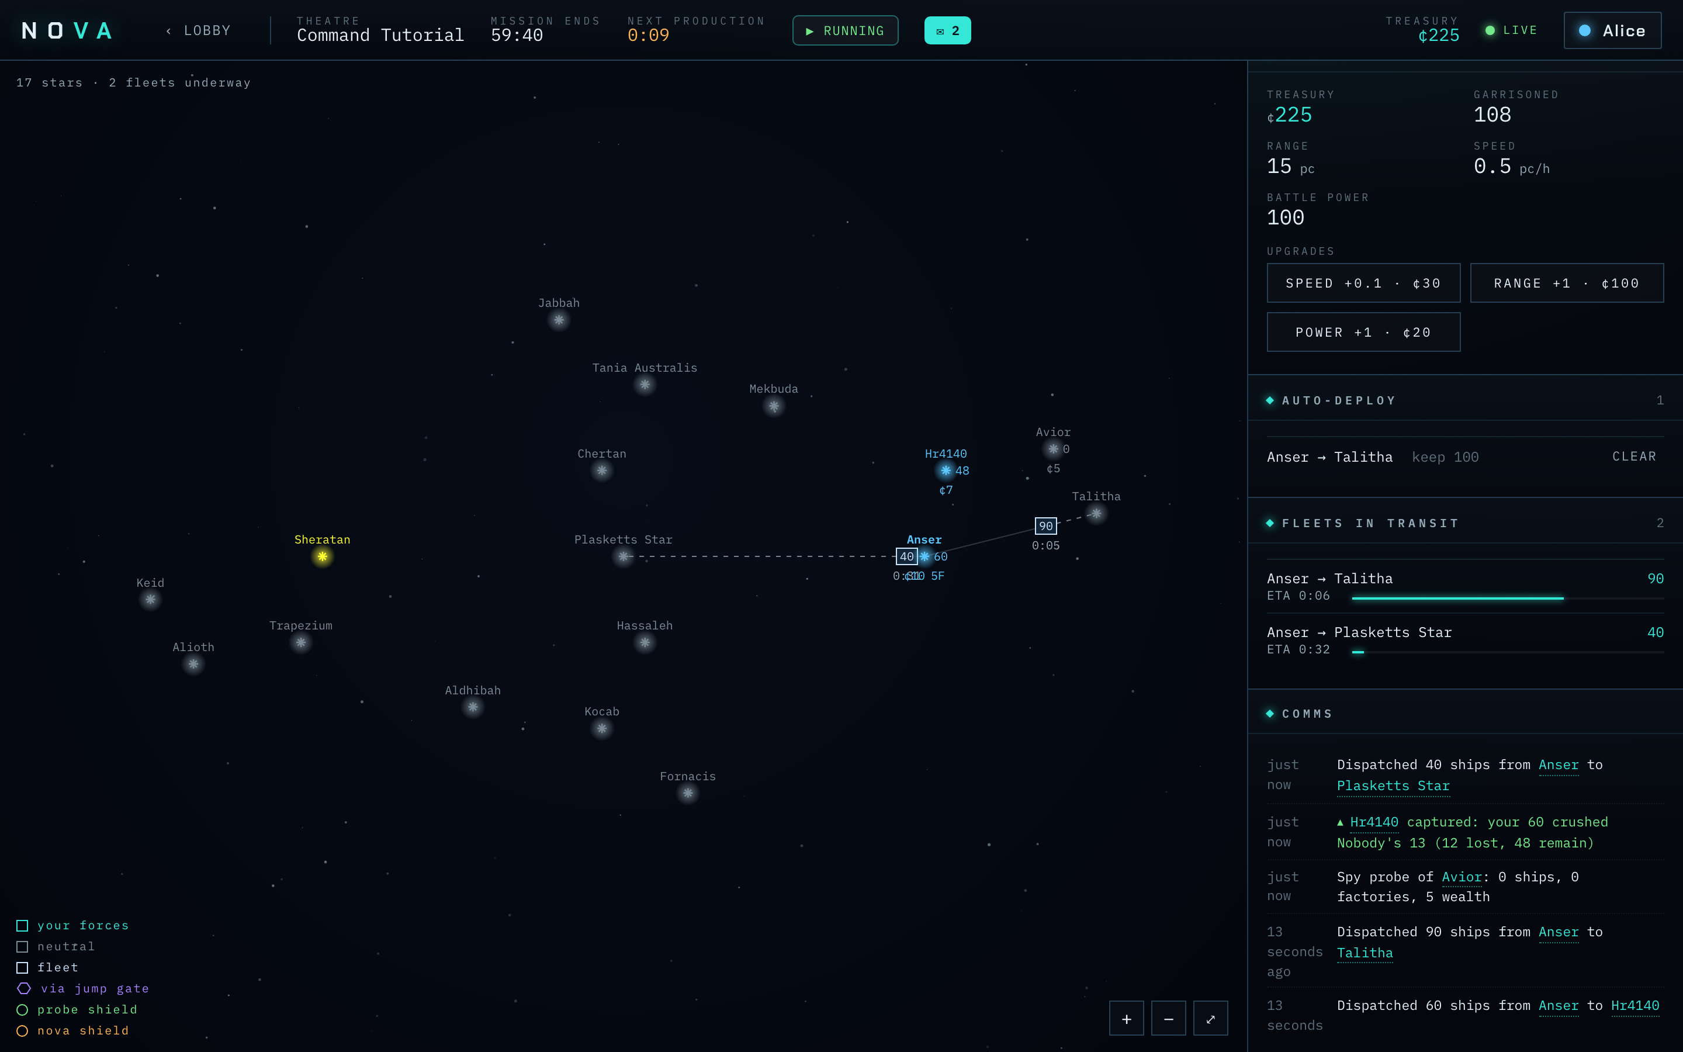Open the Alice player profile

1612,30
